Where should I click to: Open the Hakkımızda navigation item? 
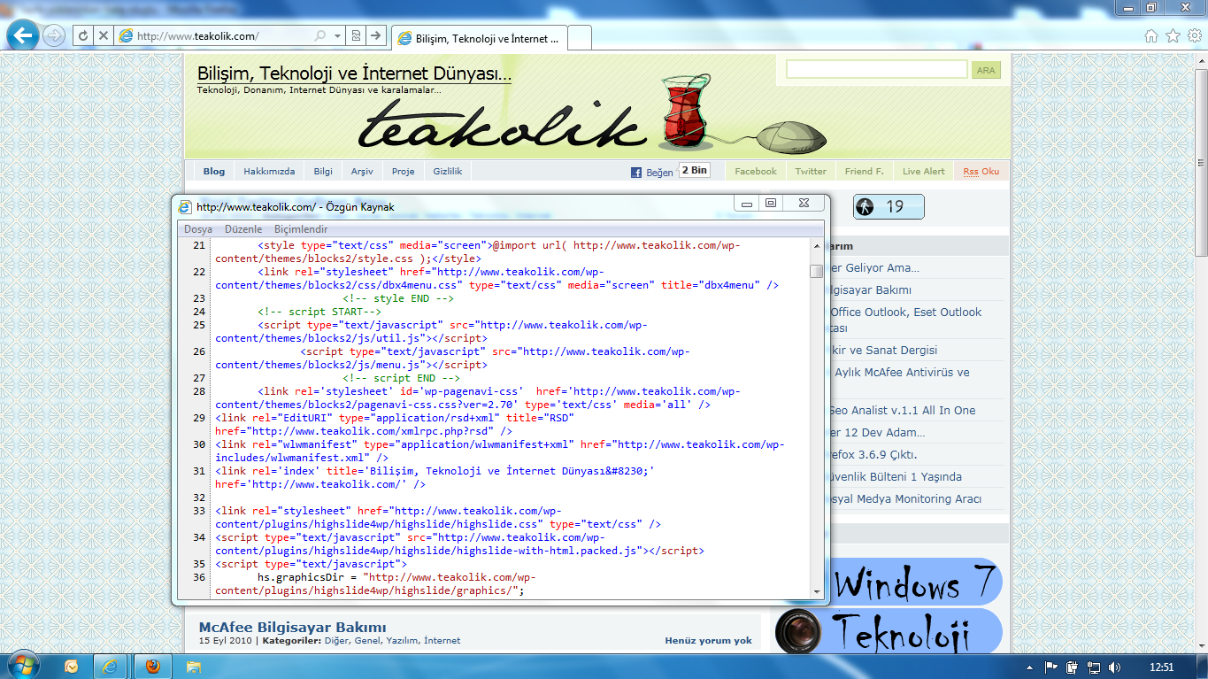[270, 171]
